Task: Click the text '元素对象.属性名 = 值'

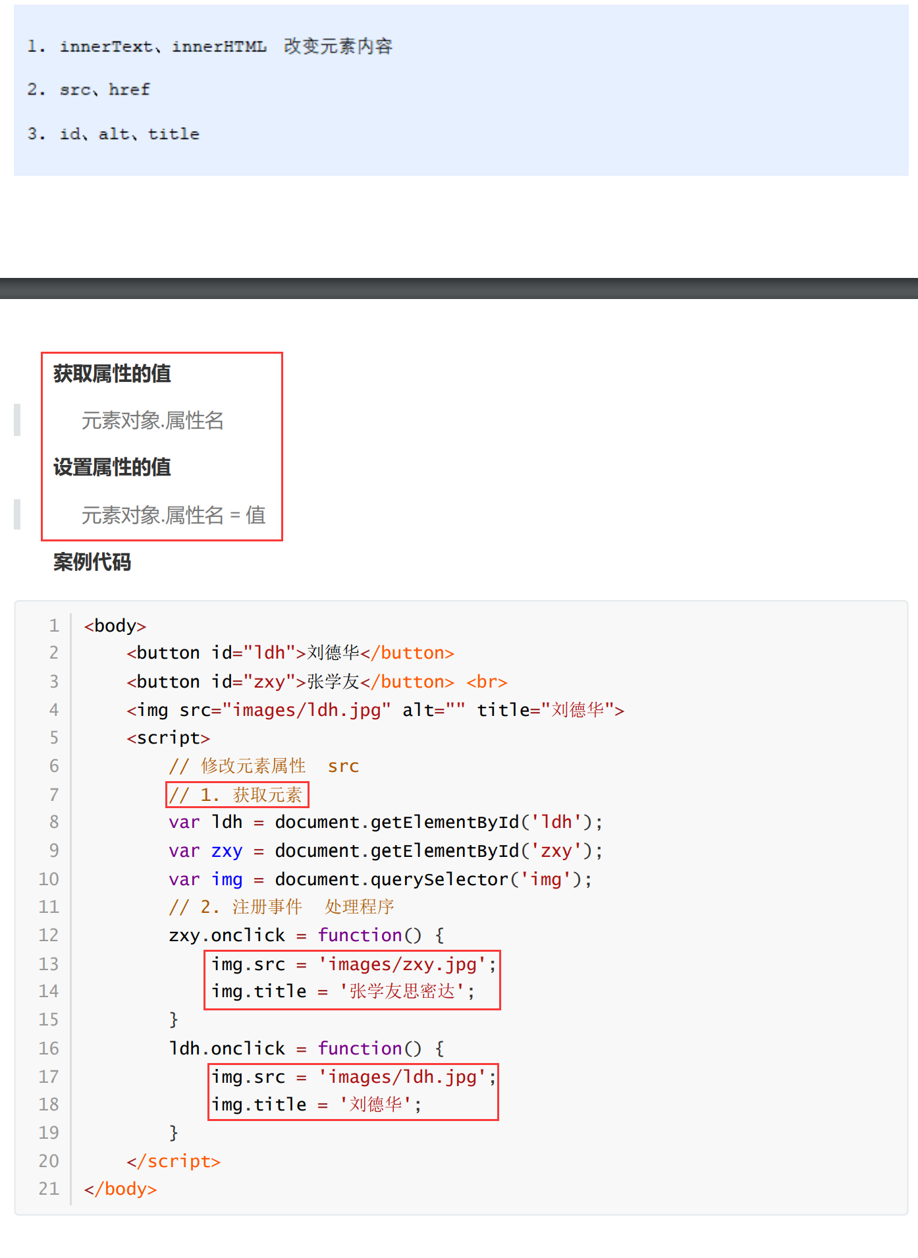Action: 174,514
